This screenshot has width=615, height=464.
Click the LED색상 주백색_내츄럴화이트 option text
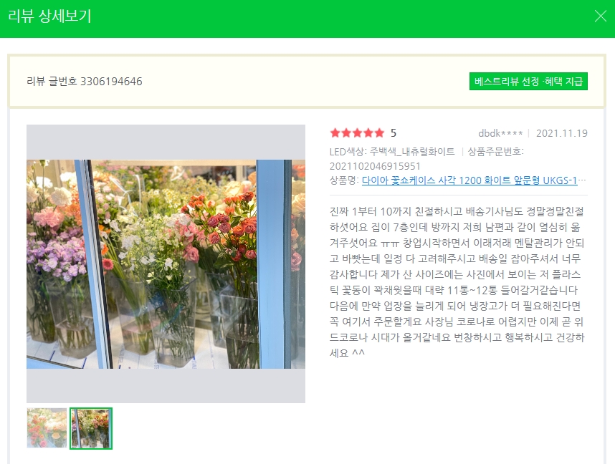392,152
